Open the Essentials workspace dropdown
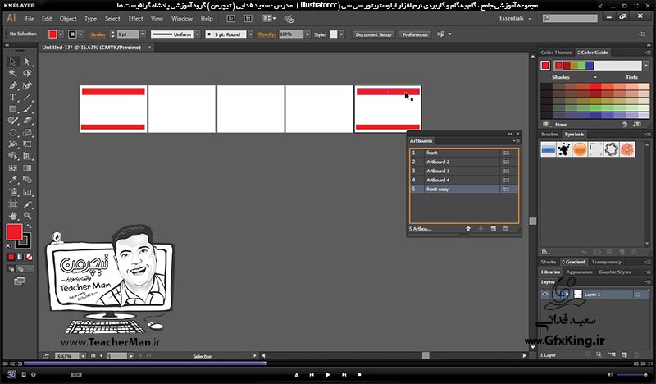The image size is (656, 384). pos(515,18)
